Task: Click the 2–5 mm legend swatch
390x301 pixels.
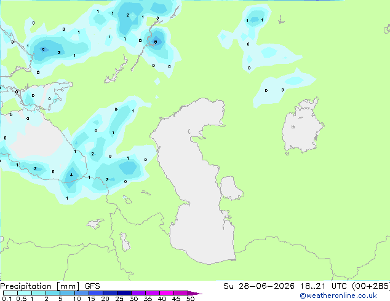Action: click(53, 293)
